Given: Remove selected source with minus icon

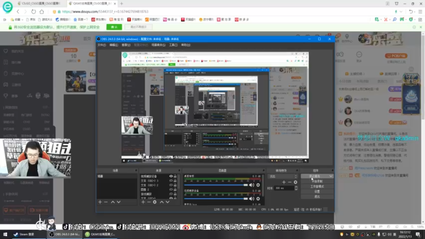Looking at the screenshot, I should 149,202.
